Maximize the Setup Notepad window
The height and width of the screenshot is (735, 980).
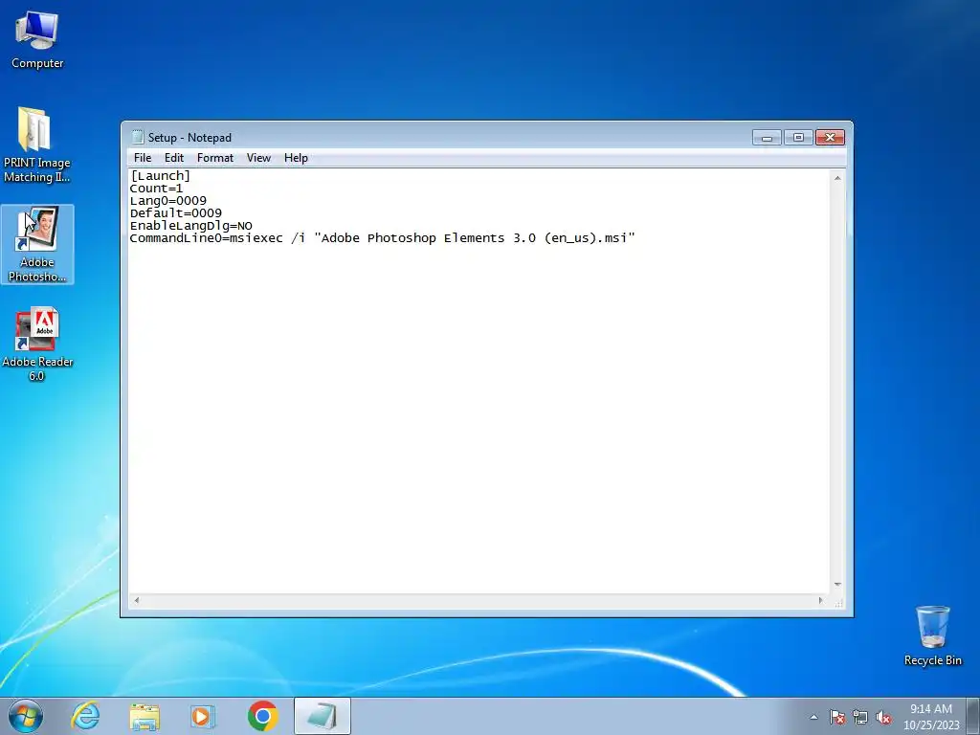[798, 138]
